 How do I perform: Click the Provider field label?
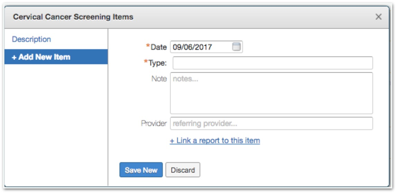click(154, 123)
